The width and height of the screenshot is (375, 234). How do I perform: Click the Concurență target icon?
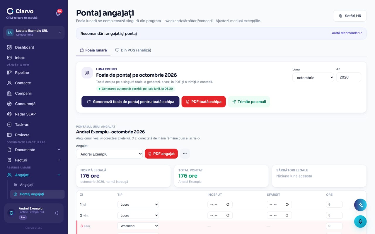[x=9, y=104]
